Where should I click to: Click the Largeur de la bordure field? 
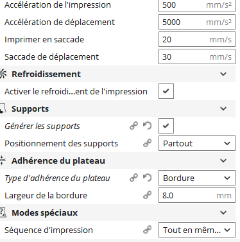197,195
